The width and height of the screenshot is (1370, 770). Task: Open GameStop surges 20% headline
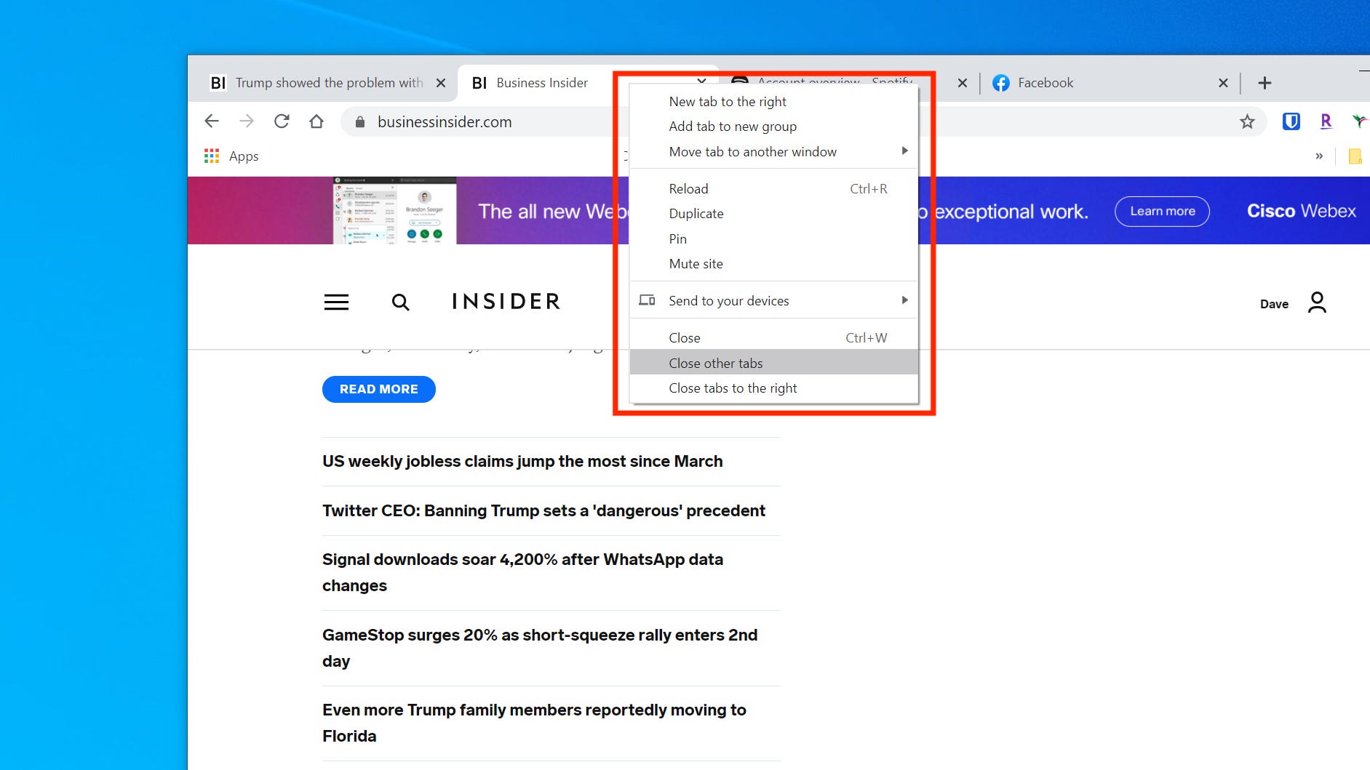coord(540,648)
